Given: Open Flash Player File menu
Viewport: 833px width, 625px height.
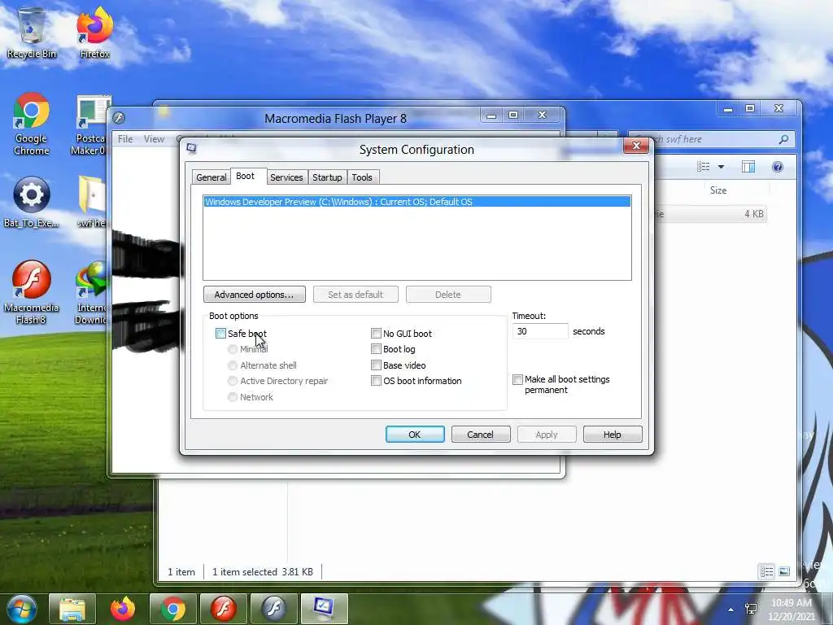Looking at the screenshot, I should point(125,139).
